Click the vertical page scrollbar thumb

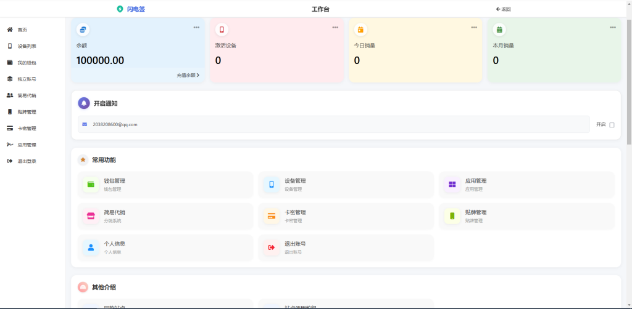click(x=629, y=81)
